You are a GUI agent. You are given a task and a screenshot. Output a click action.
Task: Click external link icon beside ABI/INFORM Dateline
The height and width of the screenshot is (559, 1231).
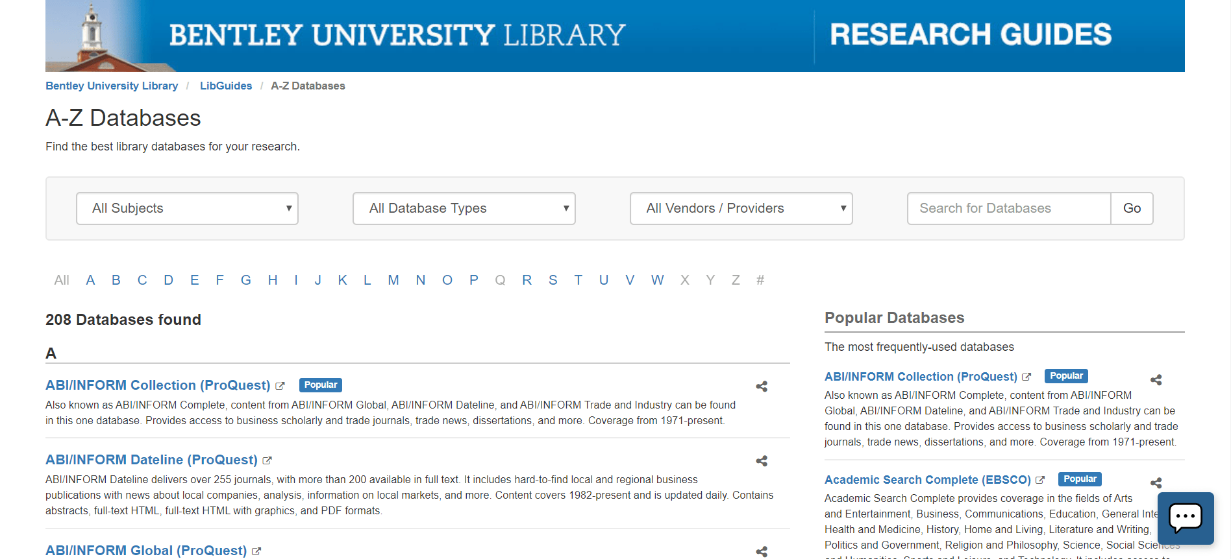(x=267, y=460)
